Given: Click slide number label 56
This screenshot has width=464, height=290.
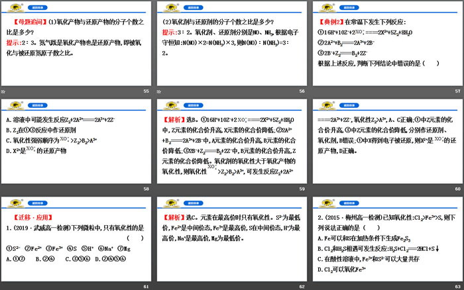Looking at the screenshot, I should click(302, 91).
